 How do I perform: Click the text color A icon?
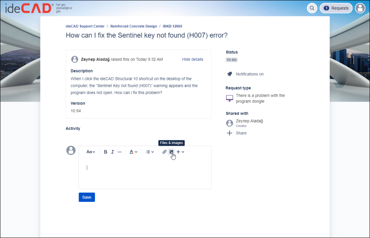click(132, 152)
